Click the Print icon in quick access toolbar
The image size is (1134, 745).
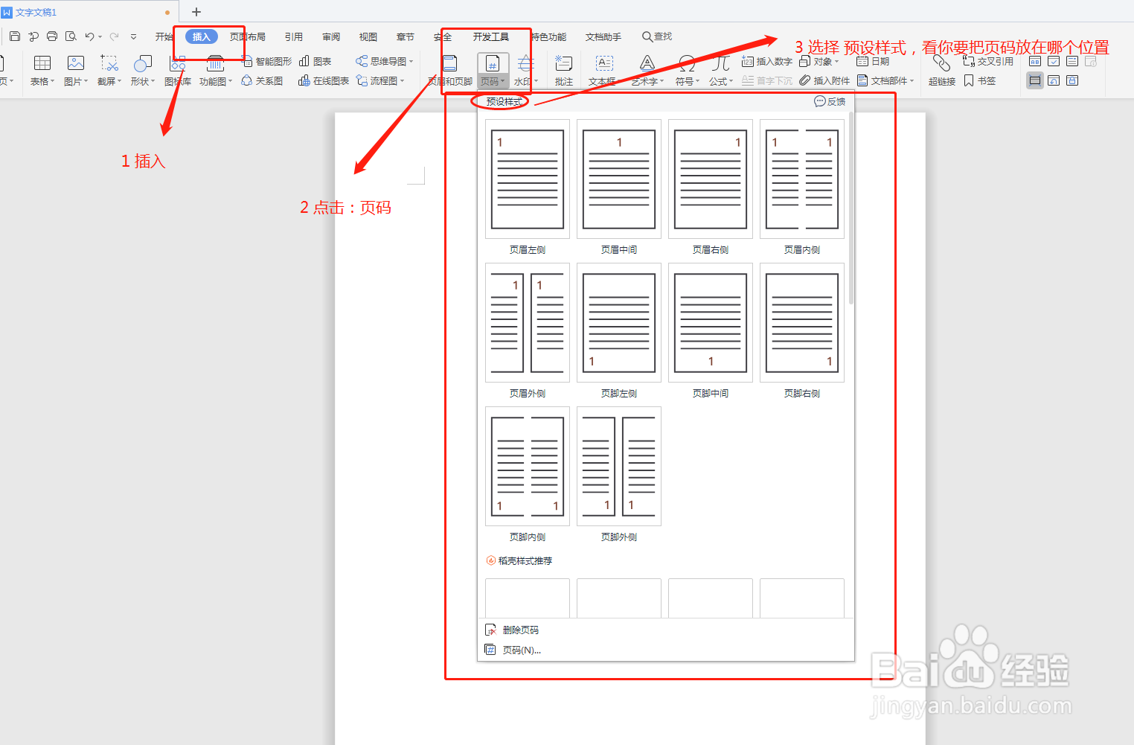52,36
